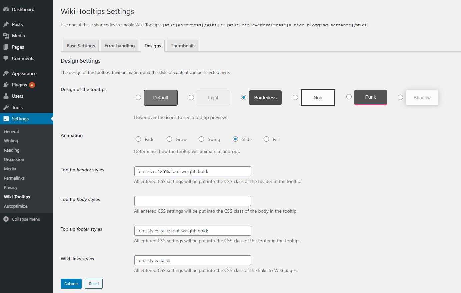Open General settings submenu item
Viewport: 461px width, 293px height.
coord(11,131)
